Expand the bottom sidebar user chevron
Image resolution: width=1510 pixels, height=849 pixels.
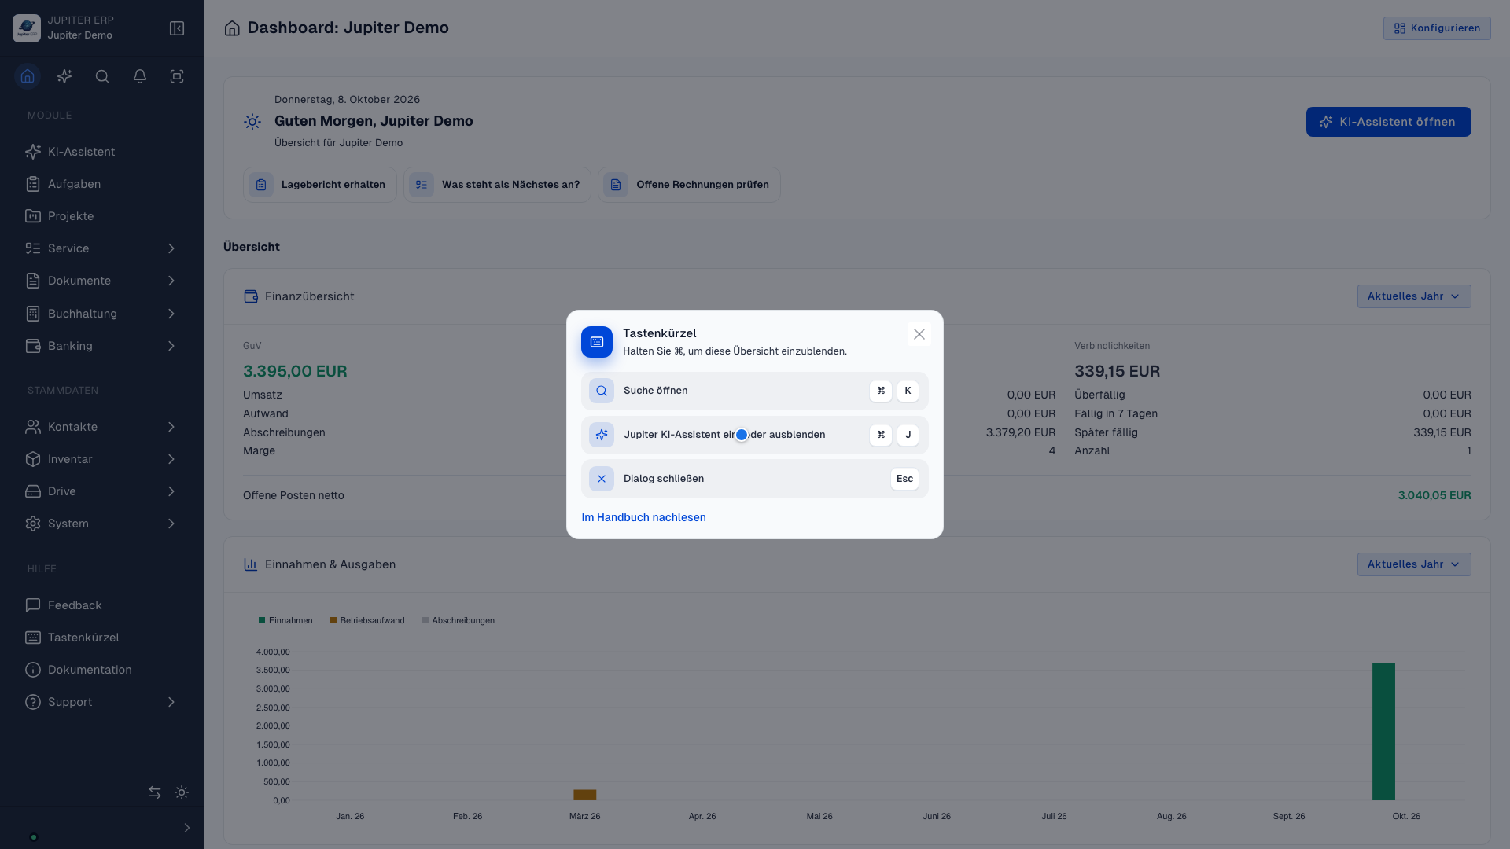[x=186, y=828]
